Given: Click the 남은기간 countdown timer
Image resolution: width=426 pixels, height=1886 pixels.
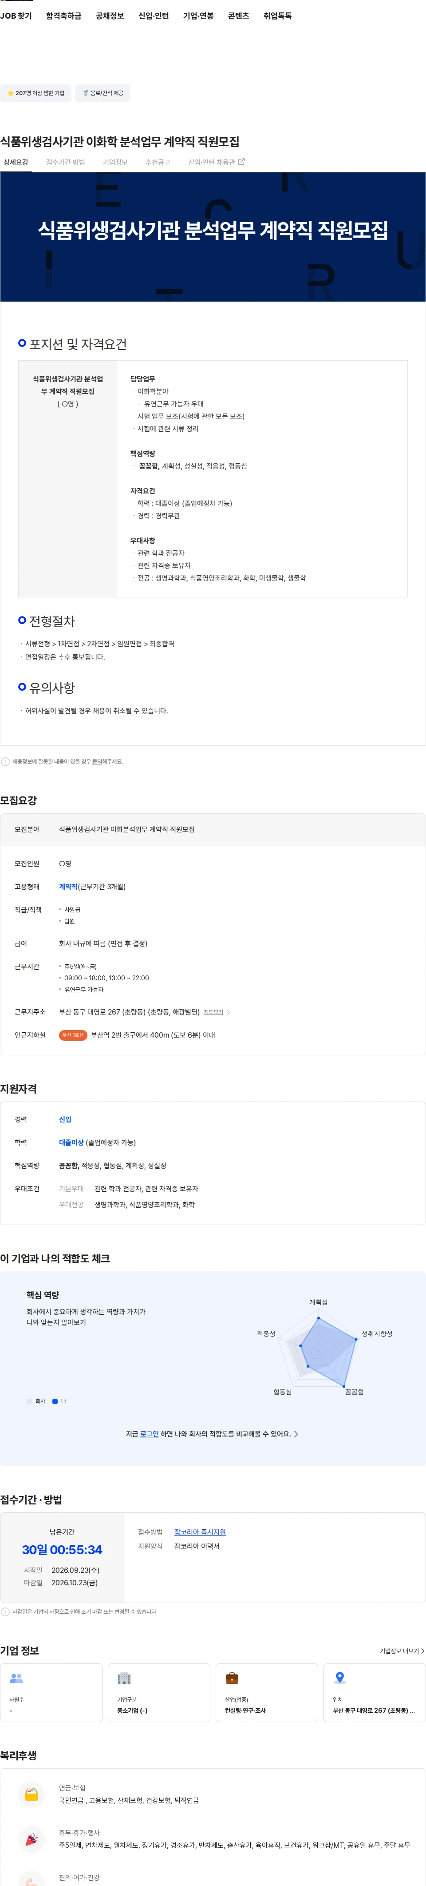Looking at the screenshot, I should (62, 1549).
